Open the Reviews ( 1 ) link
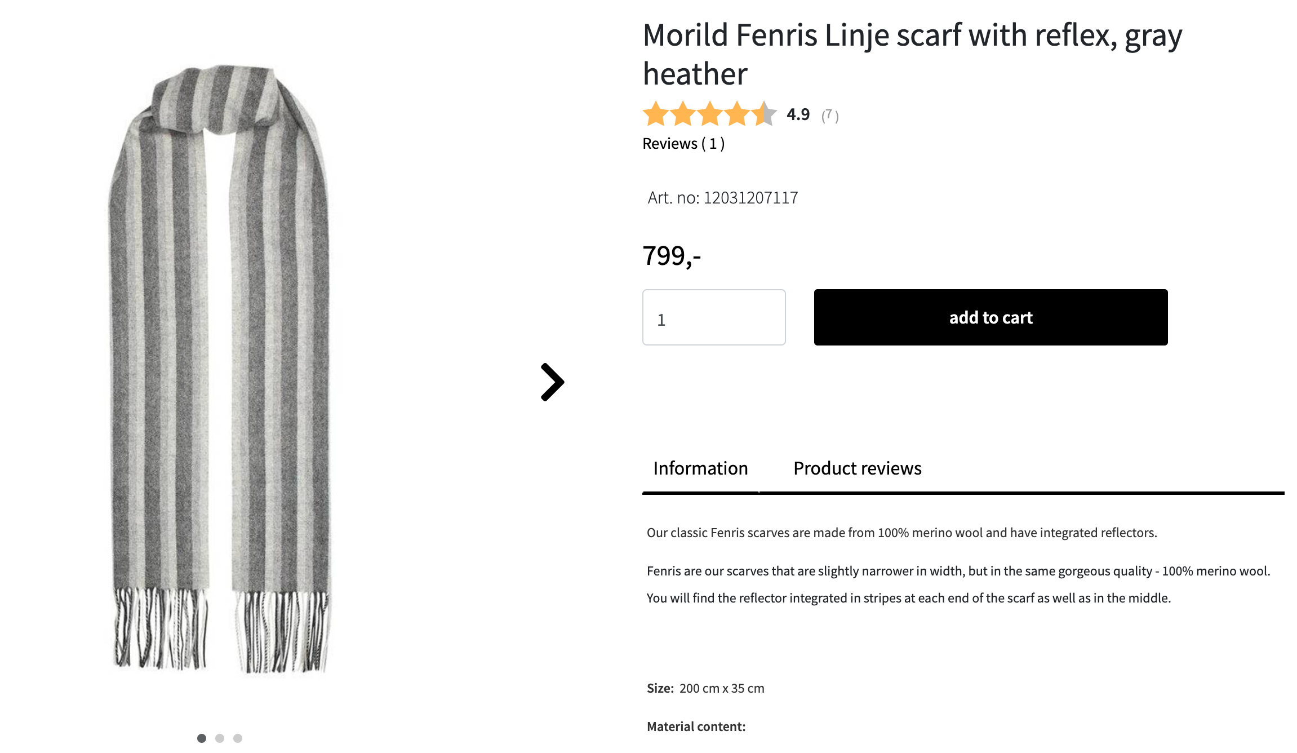 (683, 144)
